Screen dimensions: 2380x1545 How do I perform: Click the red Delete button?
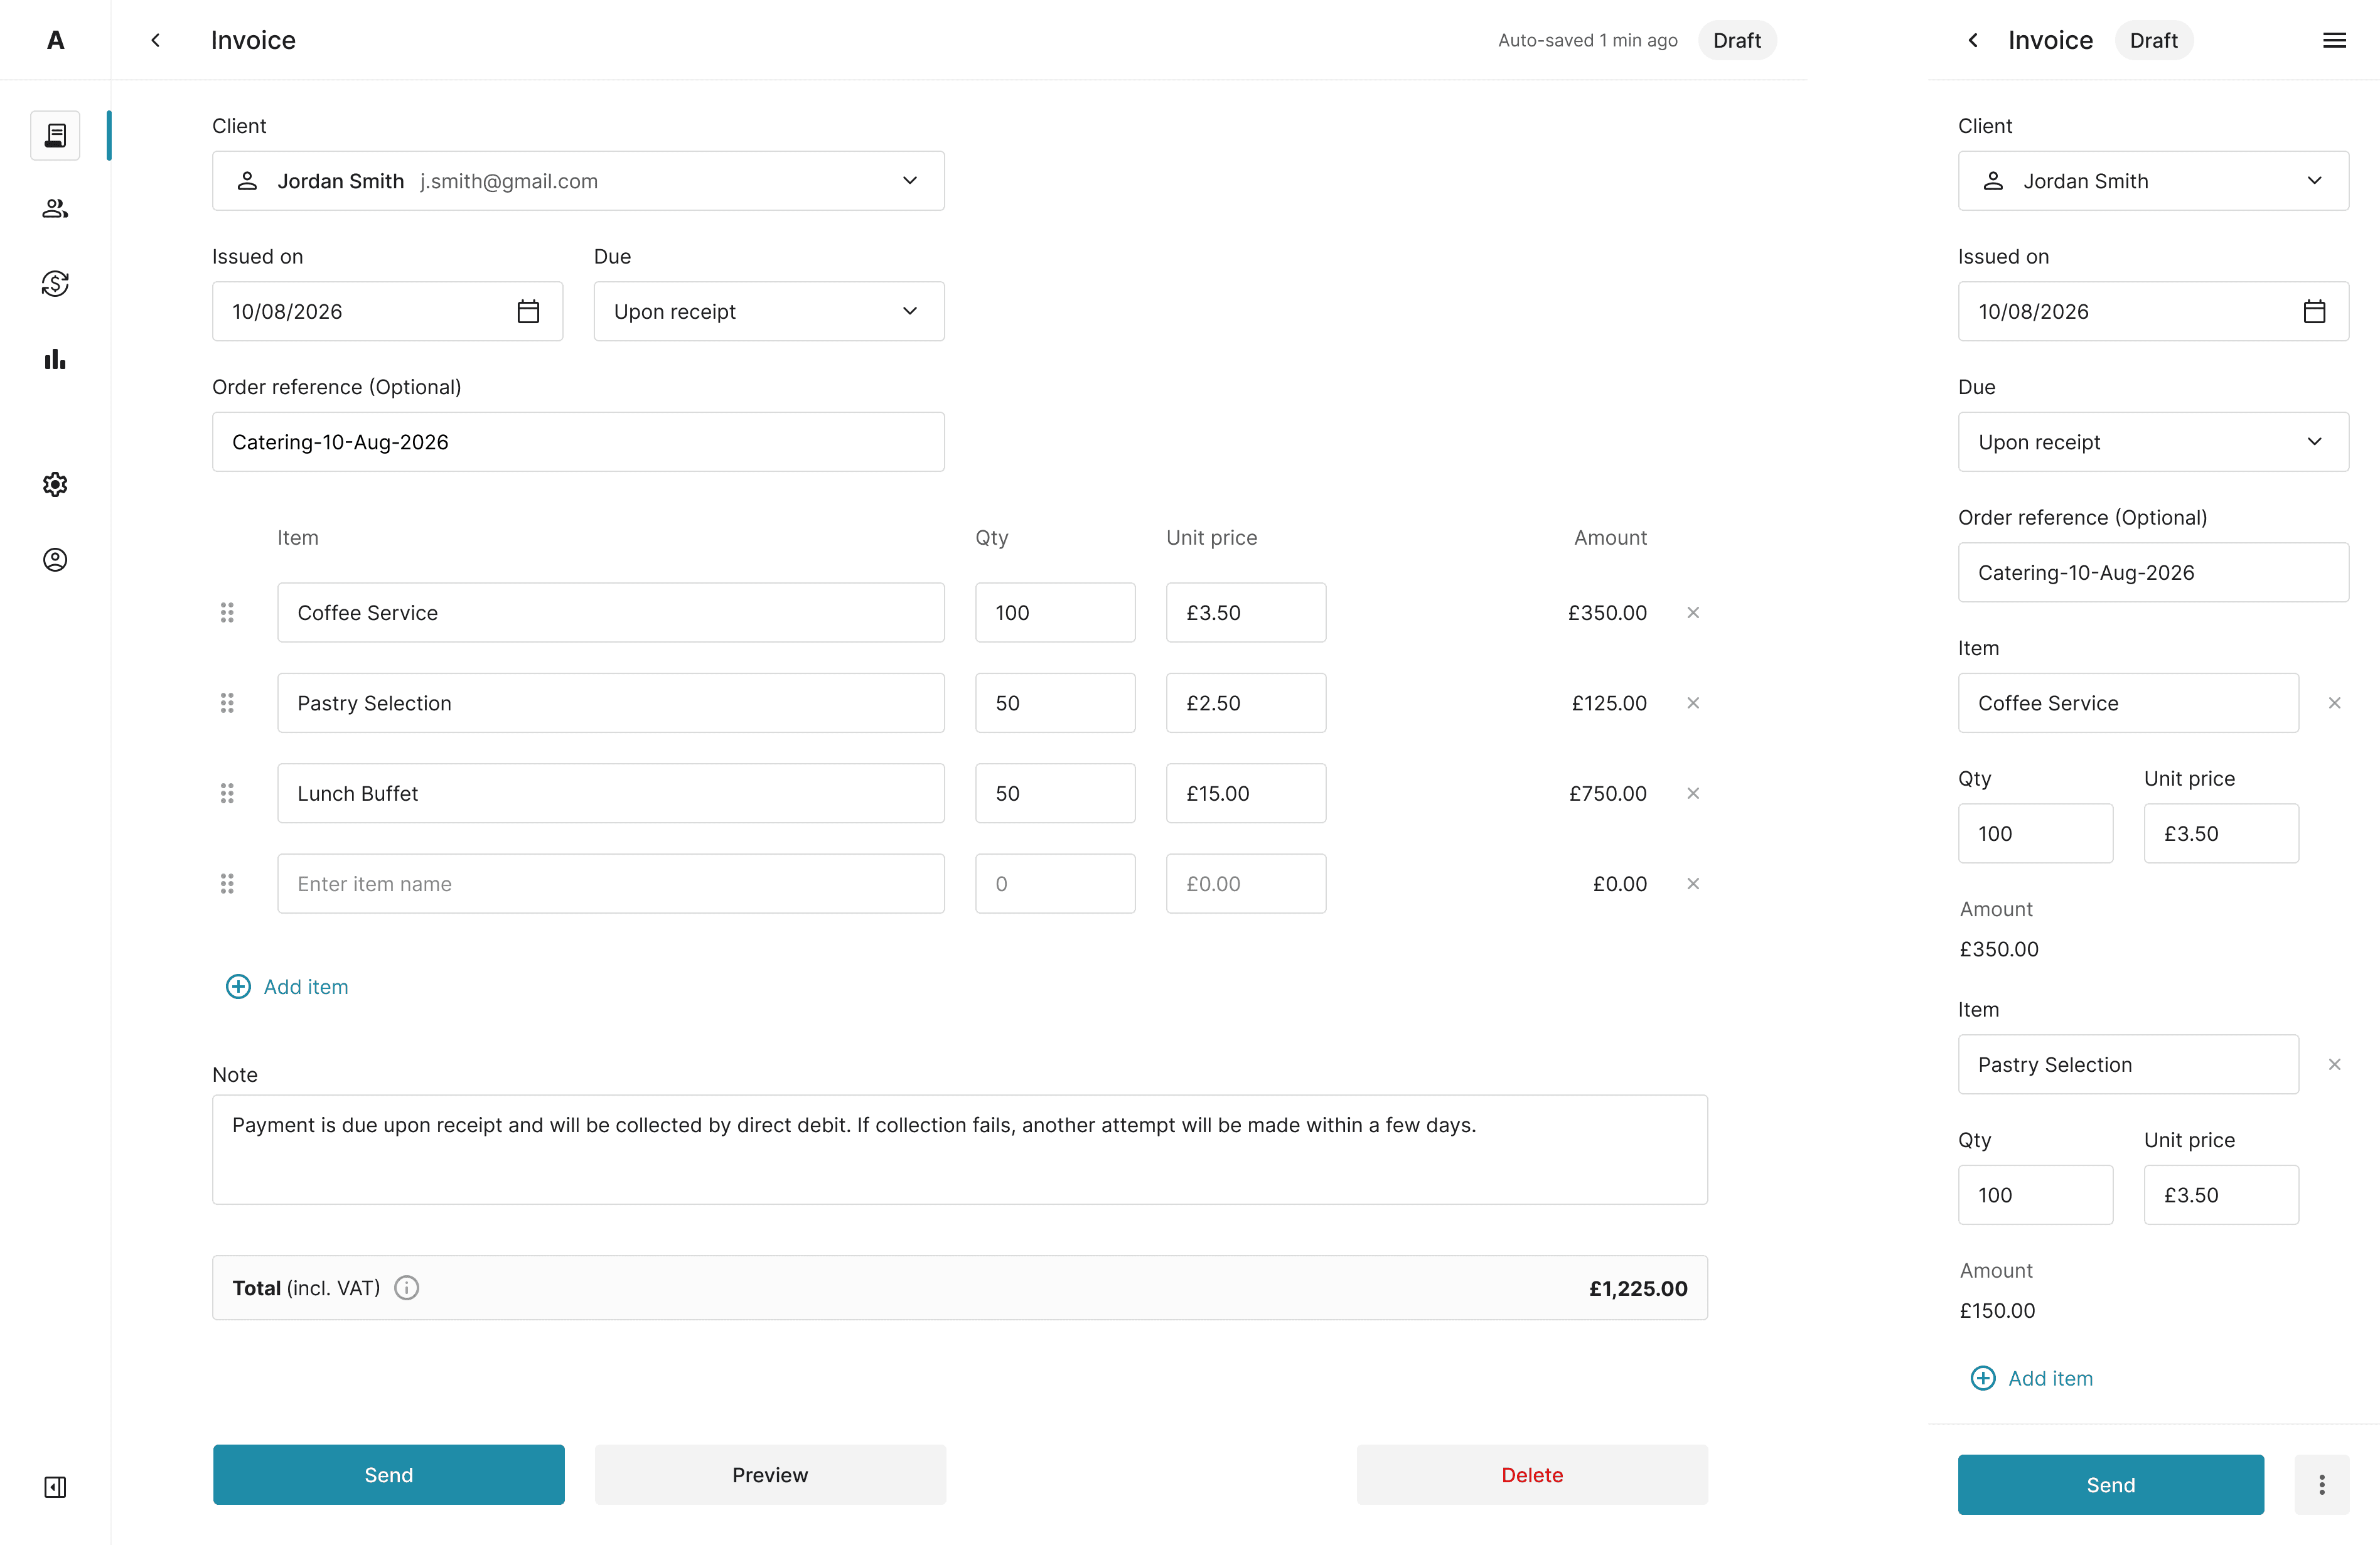(x=1531, y=1475)
